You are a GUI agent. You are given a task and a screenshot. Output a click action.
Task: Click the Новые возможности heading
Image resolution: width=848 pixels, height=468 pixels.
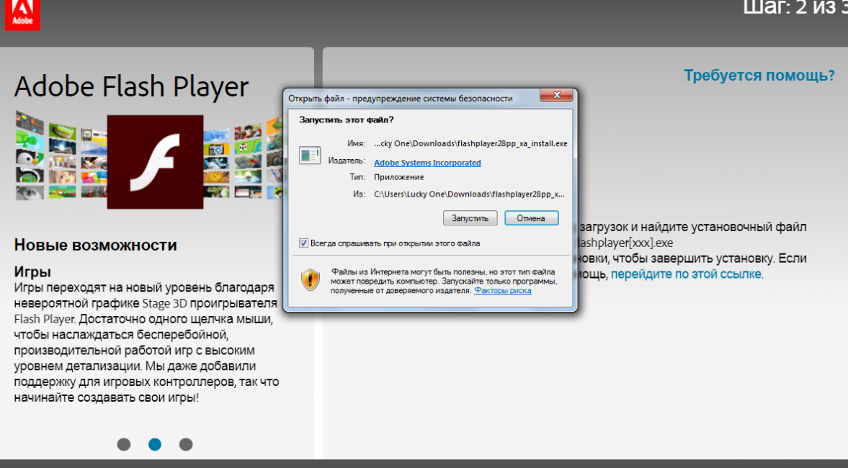(95, 245)
